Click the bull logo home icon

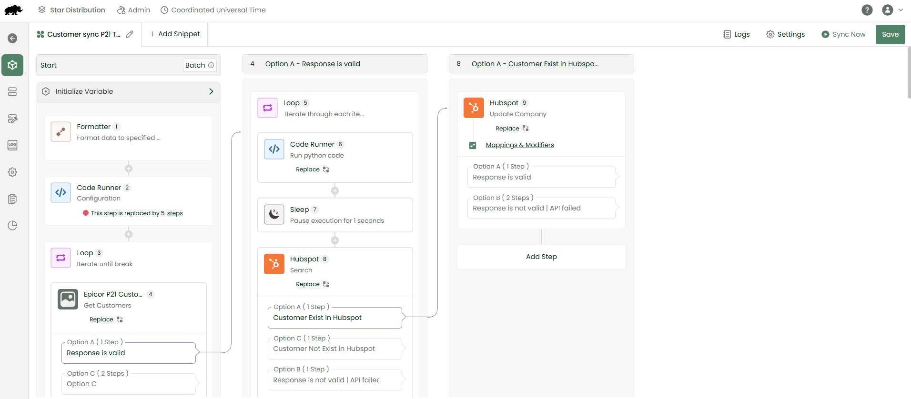coord(13,10)
